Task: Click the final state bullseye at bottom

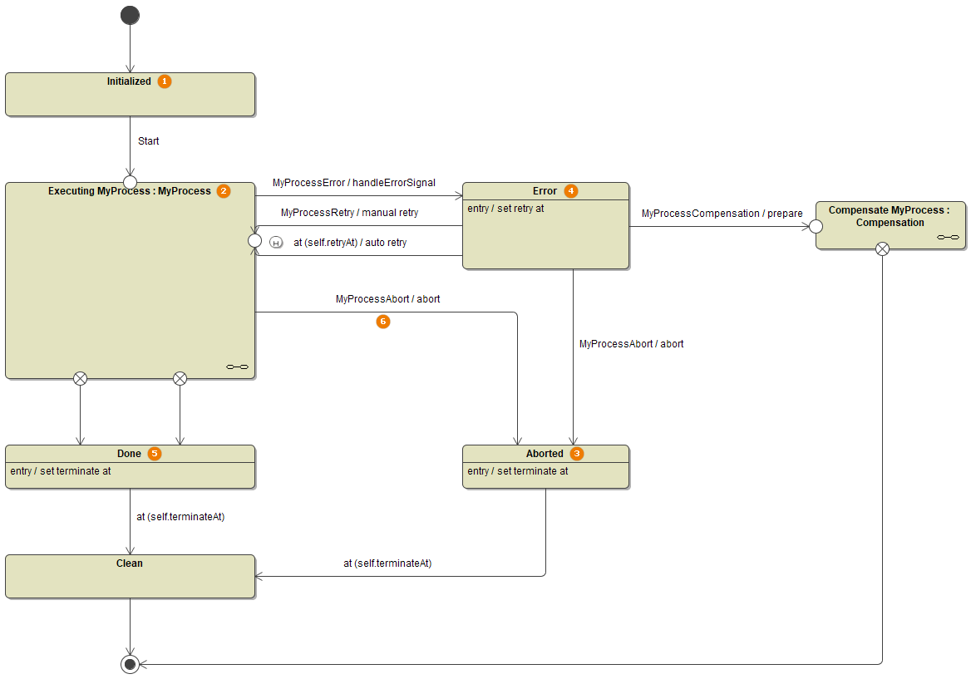Action: [x=130, y=664]
